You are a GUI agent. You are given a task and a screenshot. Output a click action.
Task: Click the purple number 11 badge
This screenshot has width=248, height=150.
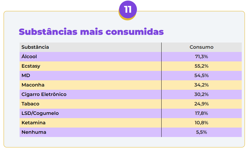tap(128, 10)
